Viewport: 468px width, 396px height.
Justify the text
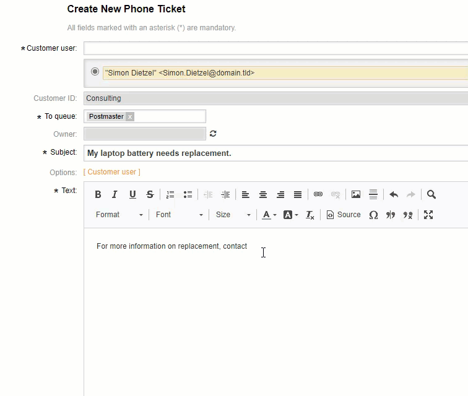click(x=298, y=194)
